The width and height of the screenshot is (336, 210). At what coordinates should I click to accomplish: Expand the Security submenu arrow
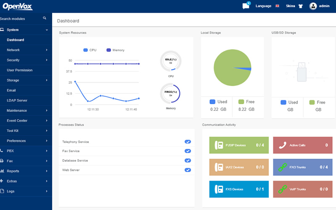(47, 60)
